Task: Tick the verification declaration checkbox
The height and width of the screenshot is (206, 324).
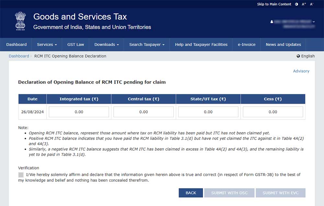Action: point(21,175)
